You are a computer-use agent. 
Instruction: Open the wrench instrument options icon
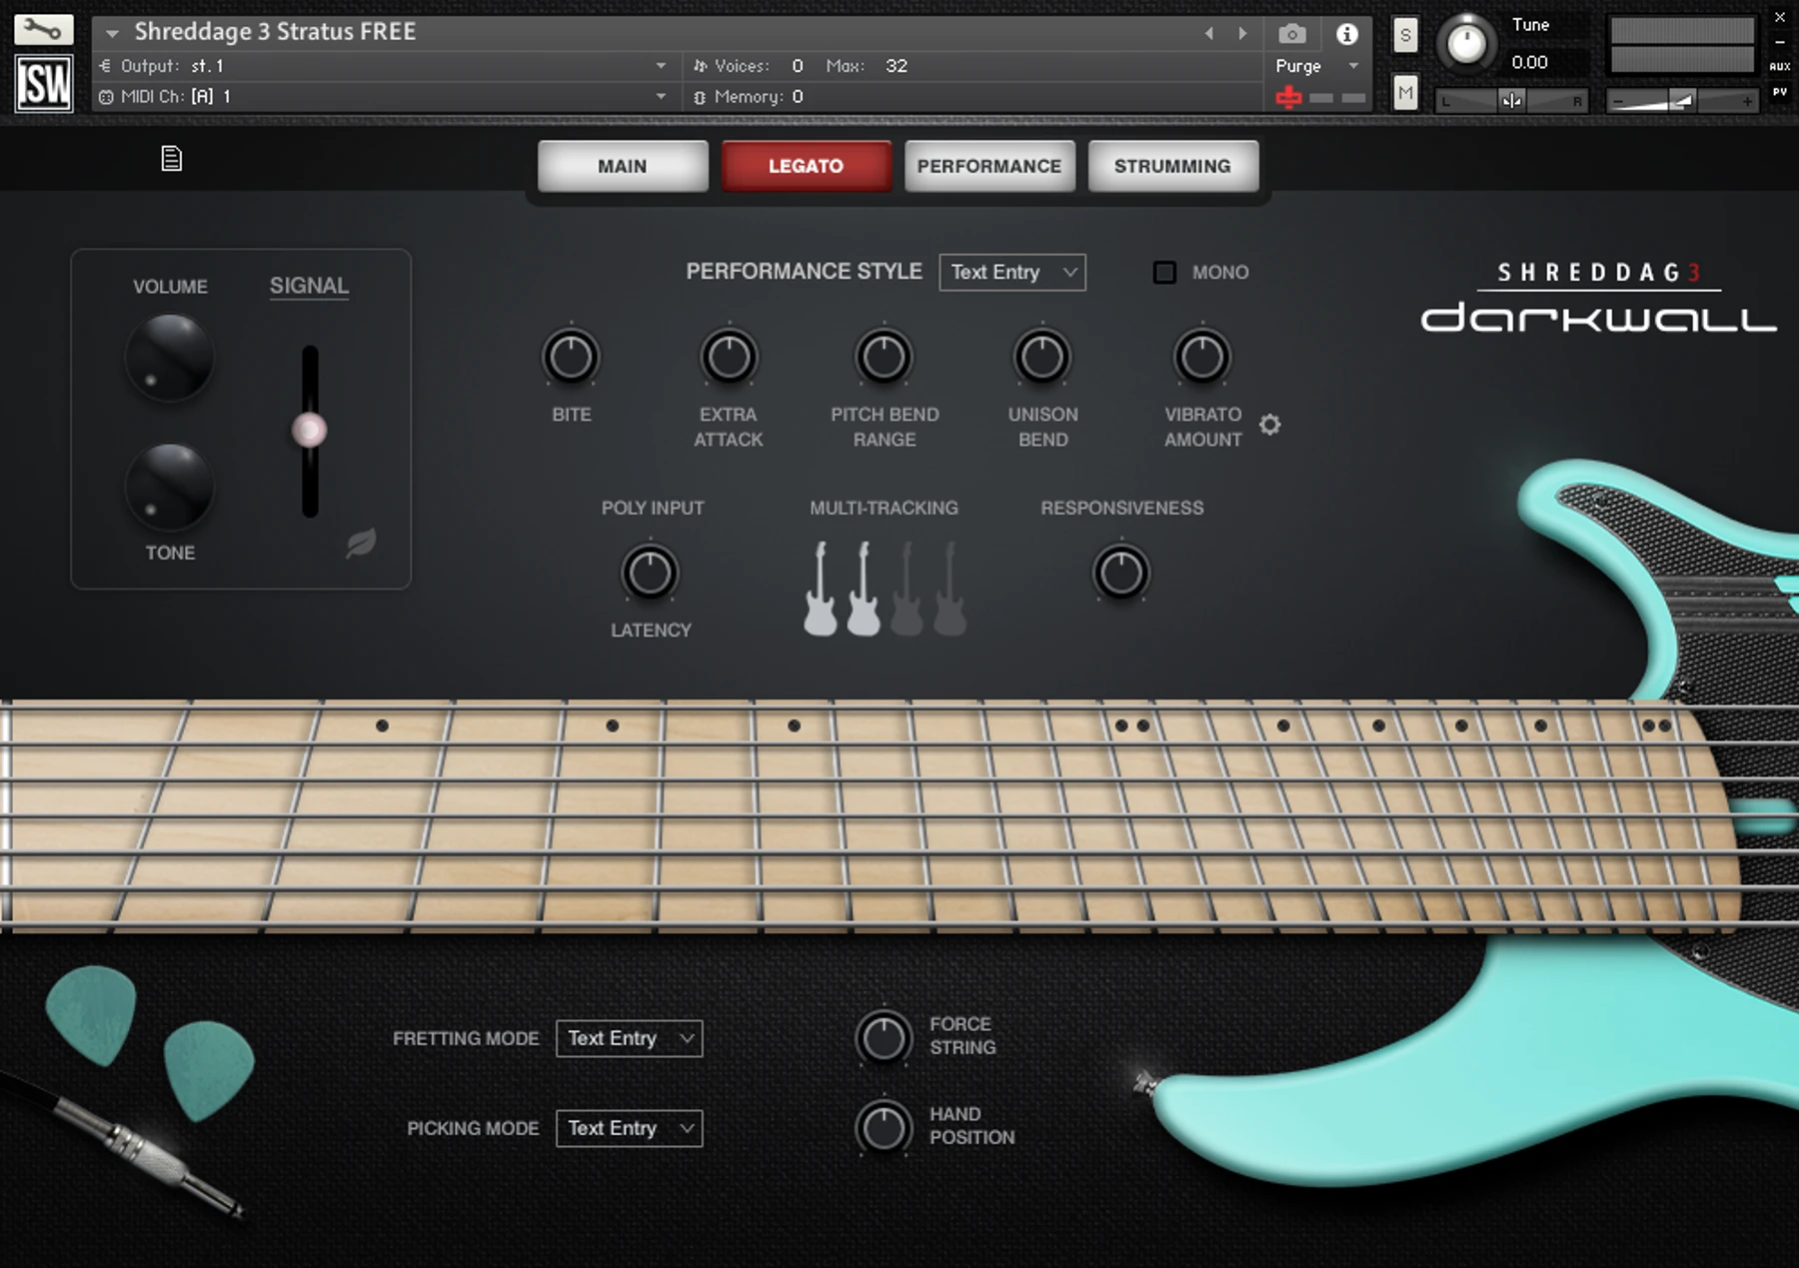coord(43,29)
